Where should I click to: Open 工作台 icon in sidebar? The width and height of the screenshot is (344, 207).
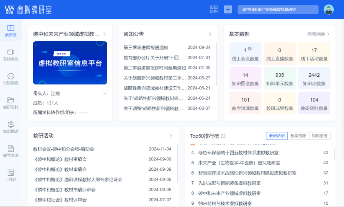11,173
